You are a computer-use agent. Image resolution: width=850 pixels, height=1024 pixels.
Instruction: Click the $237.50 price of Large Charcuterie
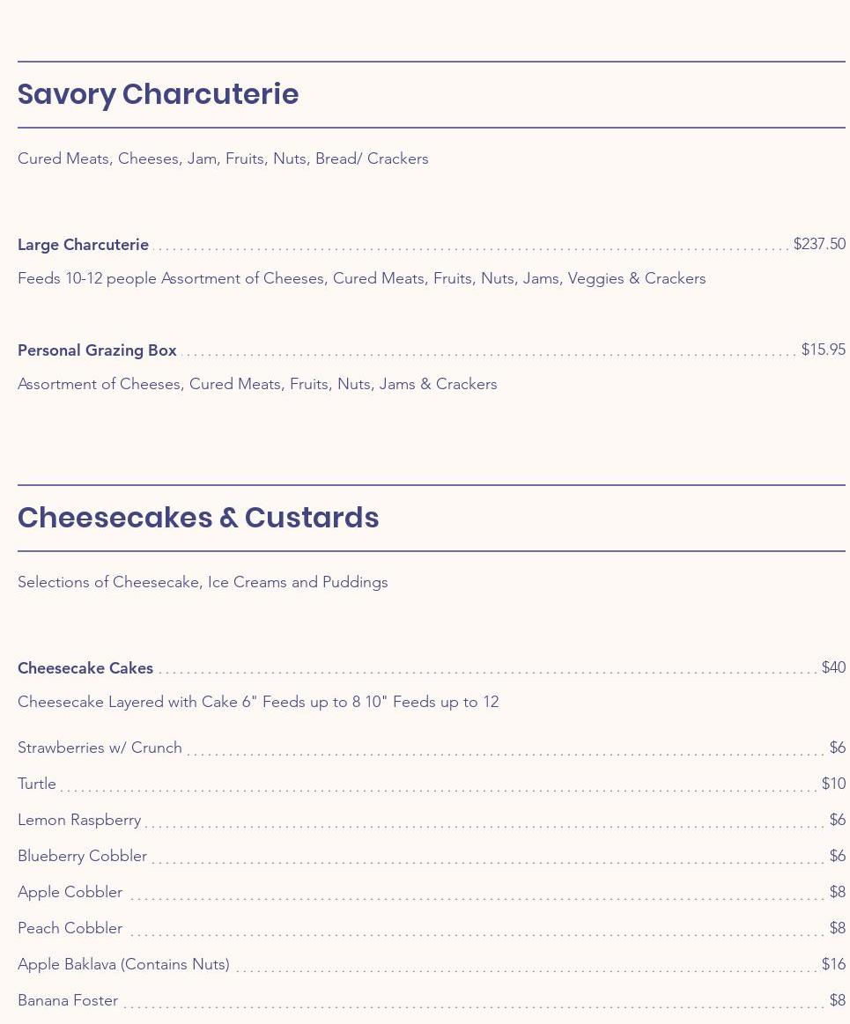click(818, 244)
